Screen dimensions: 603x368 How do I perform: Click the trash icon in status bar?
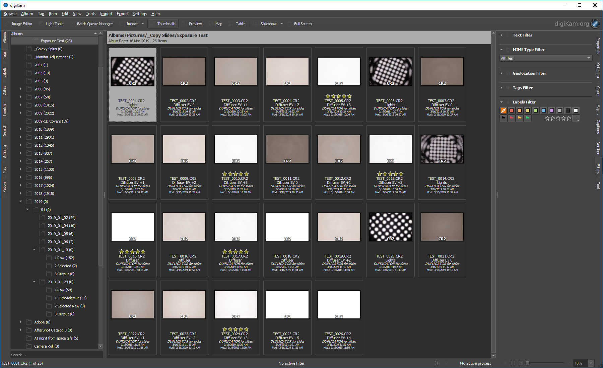(x=436, y=363)
